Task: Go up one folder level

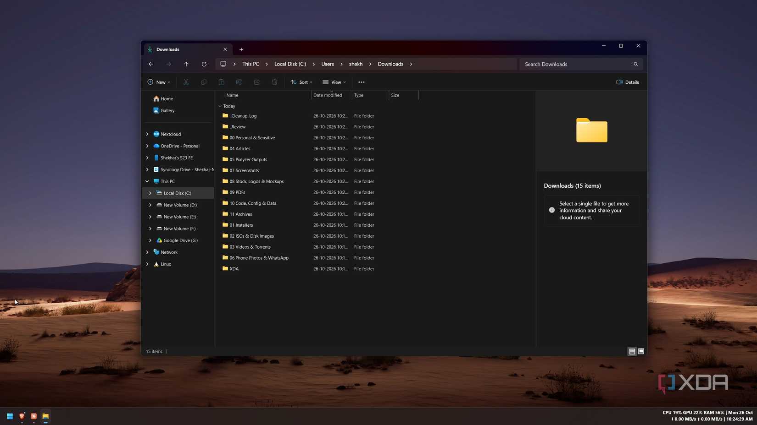Action: tap(186, 64)
